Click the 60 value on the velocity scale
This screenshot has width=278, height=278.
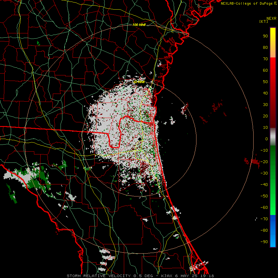[x=265, y=70]
